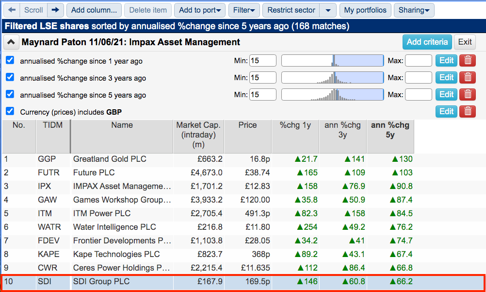This screenshot has width=486, height=292.
Task: Click the 491.3p price value
Action: (x=257, y=213)
